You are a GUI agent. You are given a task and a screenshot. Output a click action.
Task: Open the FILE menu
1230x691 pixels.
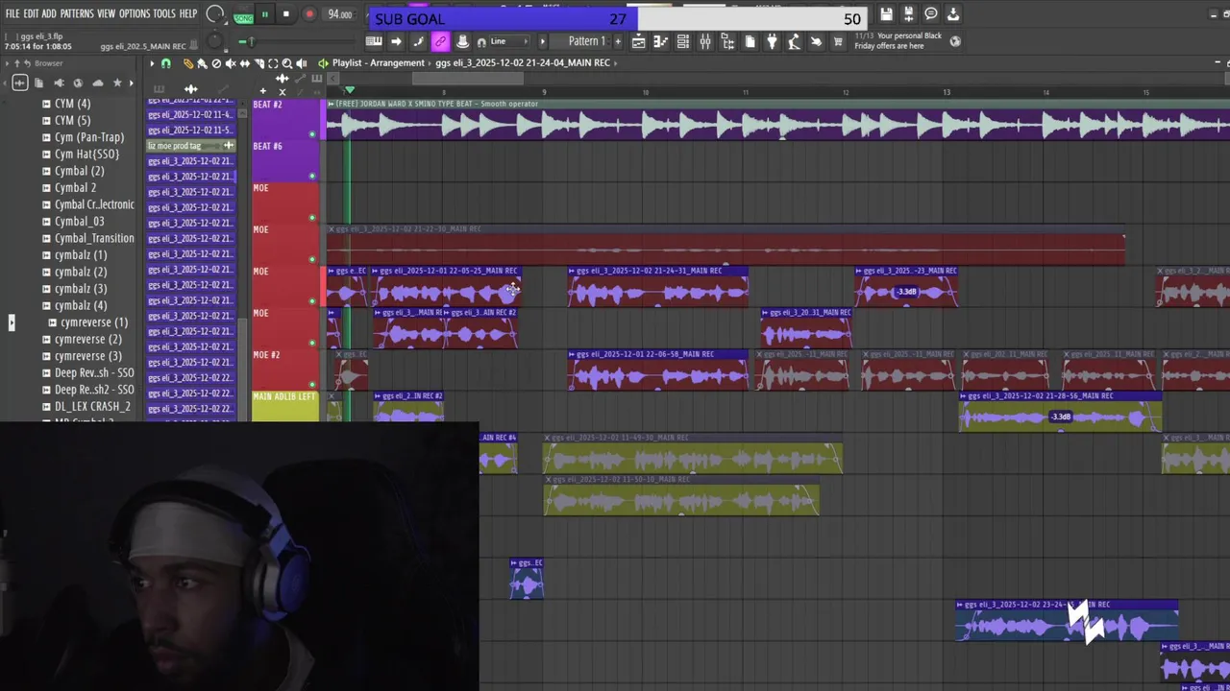click(12, 13)
